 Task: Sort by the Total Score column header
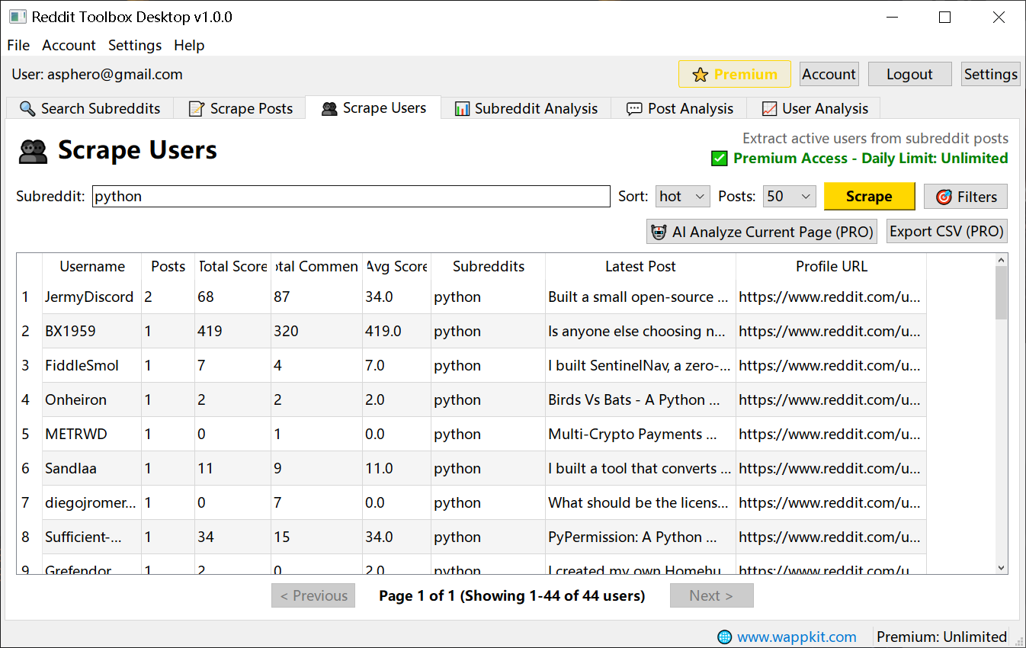233,266
